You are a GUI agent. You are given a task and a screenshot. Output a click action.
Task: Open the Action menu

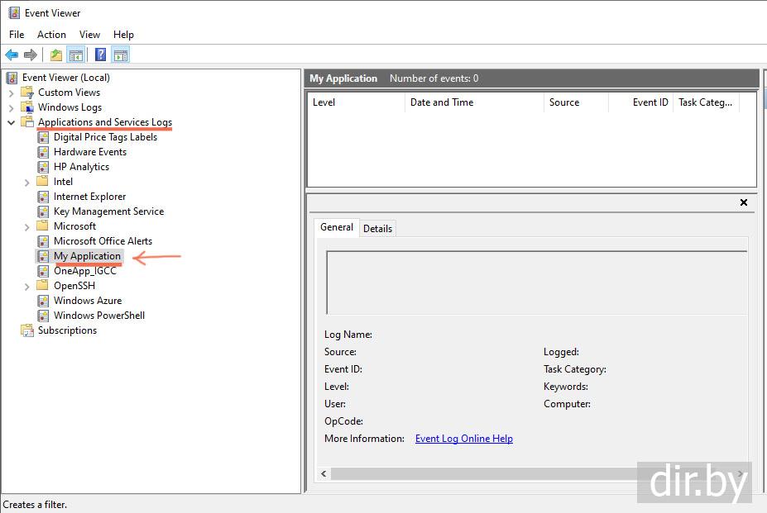pyautogui.click(x=51, y=35)
